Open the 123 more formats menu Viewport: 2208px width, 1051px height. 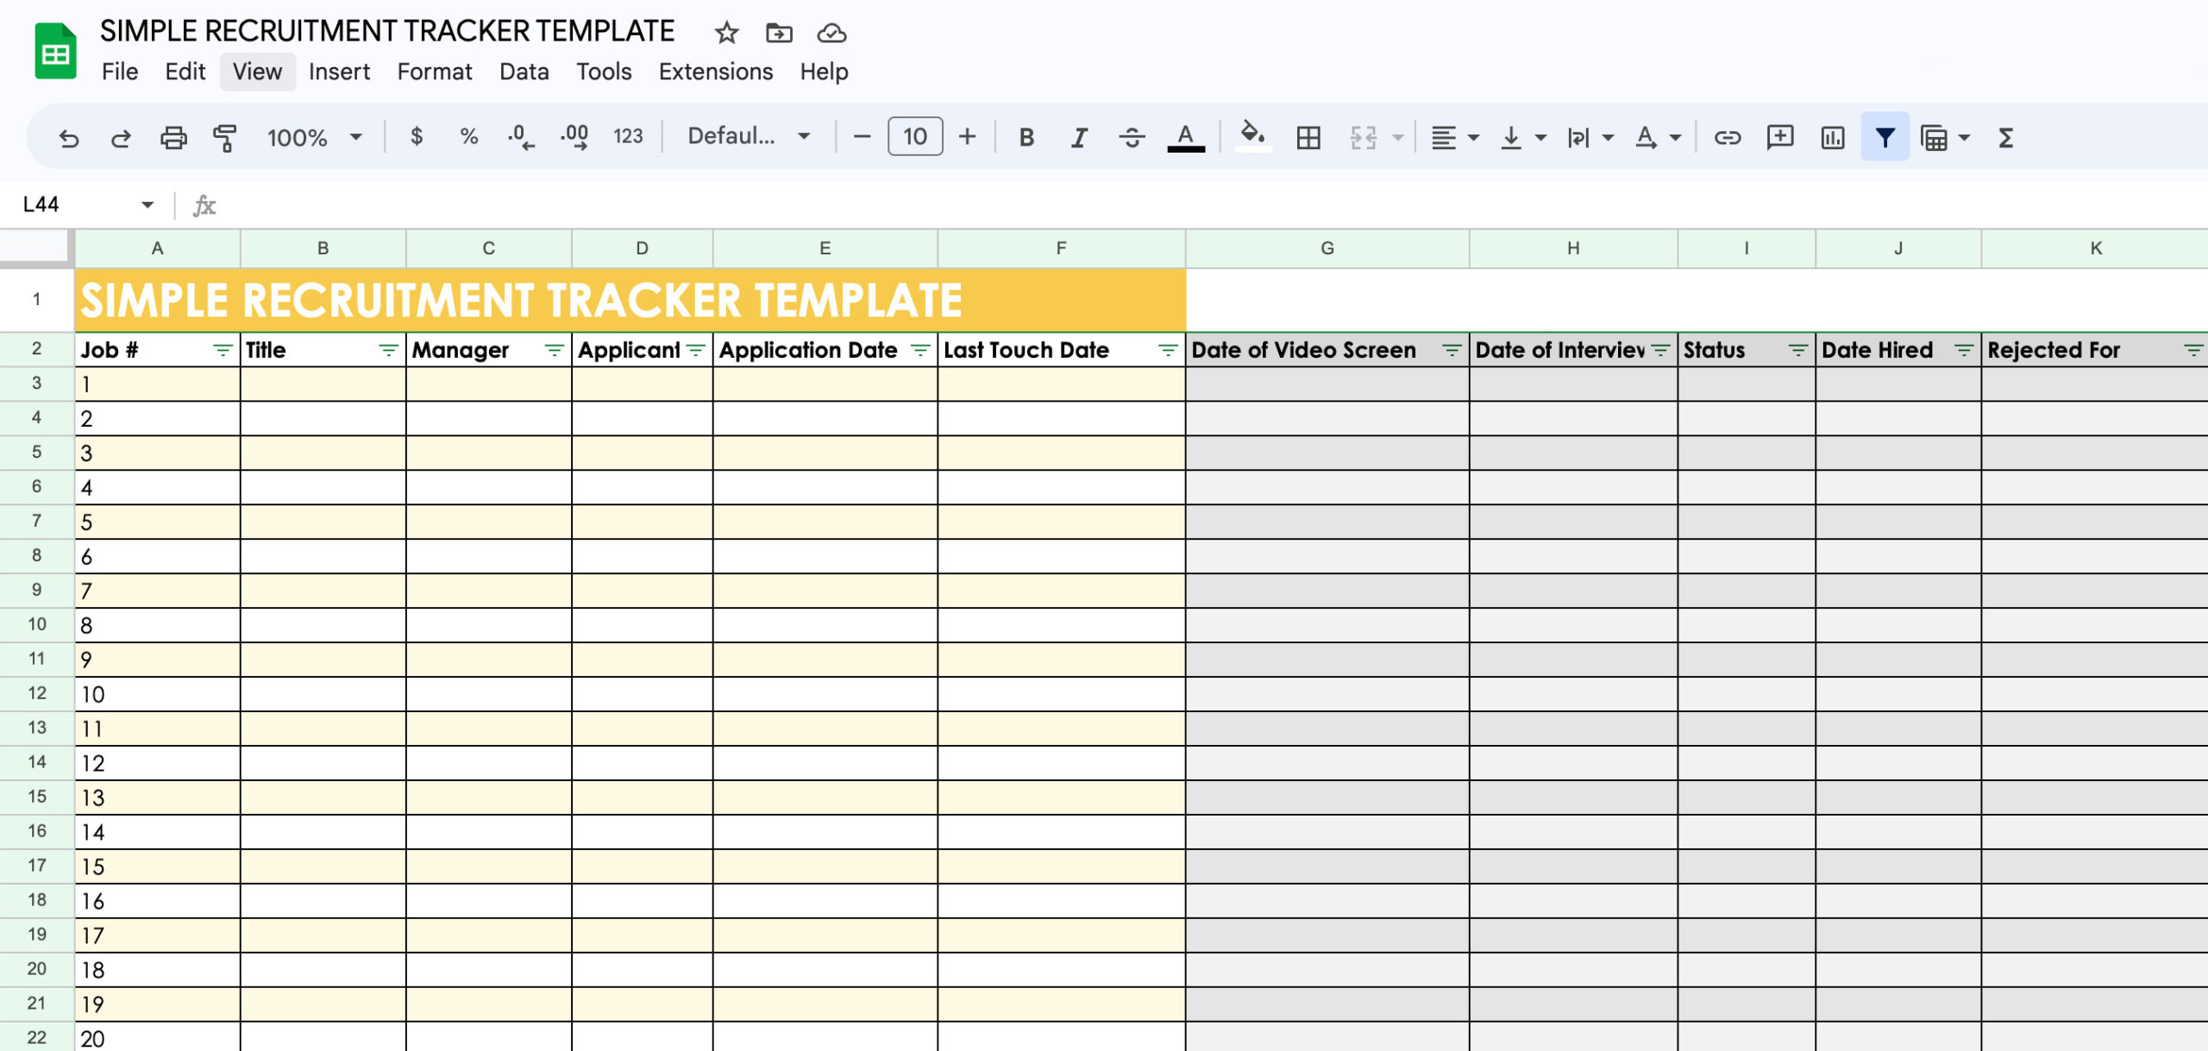coord(628,136)
